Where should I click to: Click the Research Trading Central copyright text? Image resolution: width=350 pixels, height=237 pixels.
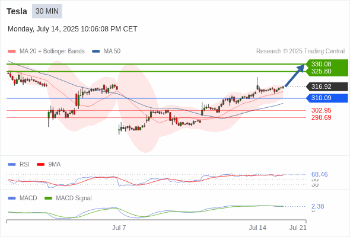coord(300,52)
